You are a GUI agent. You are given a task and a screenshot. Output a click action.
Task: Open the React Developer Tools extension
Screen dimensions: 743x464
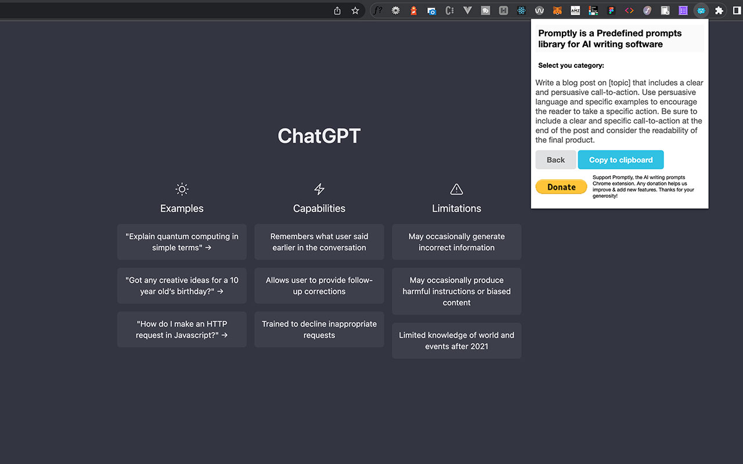tap(521, 10)
